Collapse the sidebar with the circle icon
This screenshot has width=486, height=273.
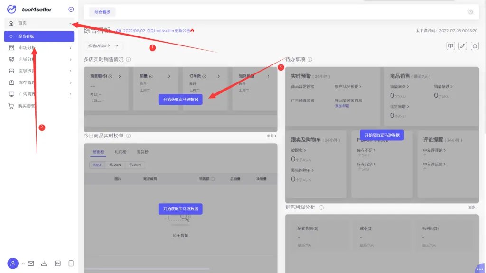71,9
